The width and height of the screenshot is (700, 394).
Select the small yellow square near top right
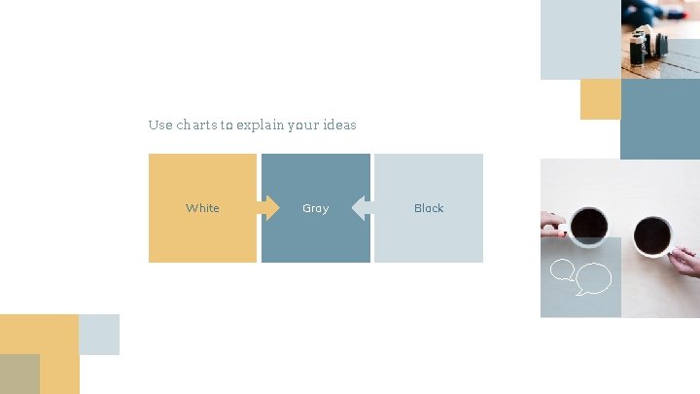tap(600, 99)
